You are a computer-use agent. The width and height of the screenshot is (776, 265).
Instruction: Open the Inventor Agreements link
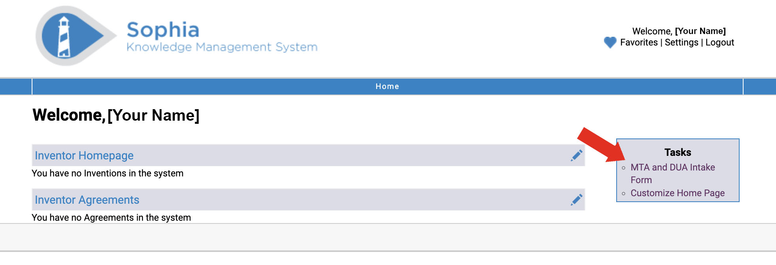click(87, 200)
